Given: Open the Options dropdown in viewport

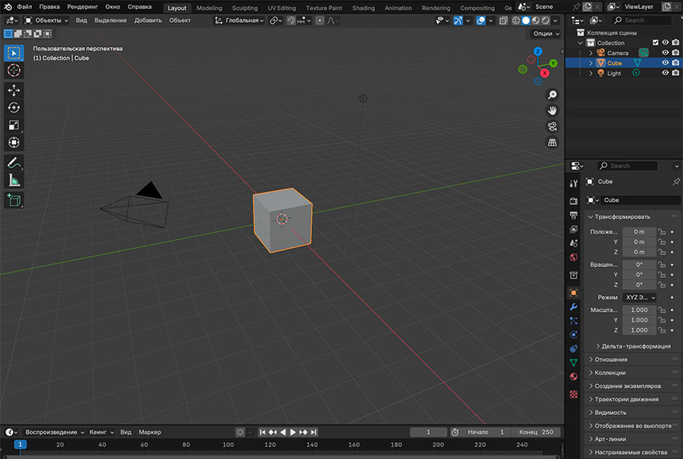Looking at the screenshot, I should tap(546, 33).
